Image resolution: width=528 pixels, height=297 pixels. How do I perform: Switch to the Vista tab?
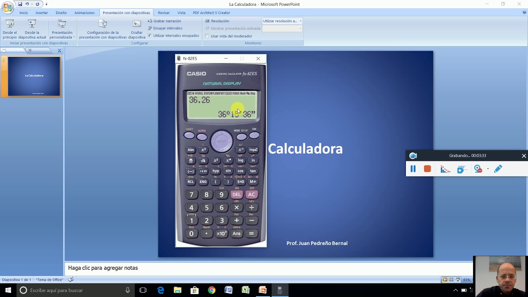point(181,13)
